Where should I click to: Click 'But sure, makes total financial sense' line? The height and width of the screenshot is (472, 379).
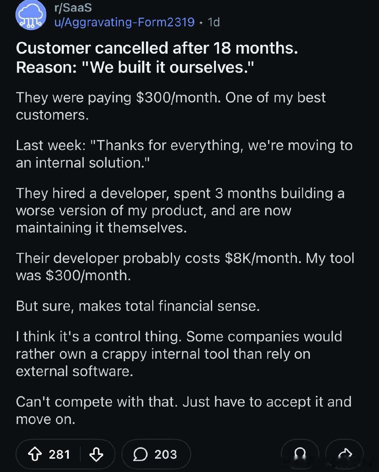(138, 306)
